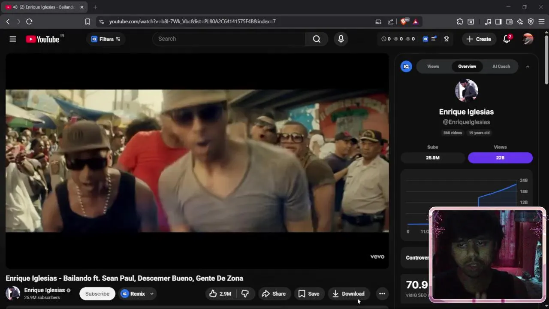
Task: Open Enrique Iglesias name in vidIQ panel
Action: click(x=466, y=112)
